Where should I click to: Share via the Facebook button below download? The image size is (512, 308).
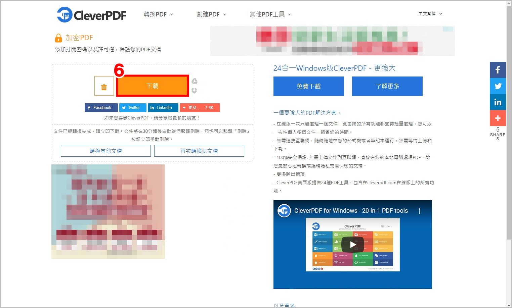point(101,108)
